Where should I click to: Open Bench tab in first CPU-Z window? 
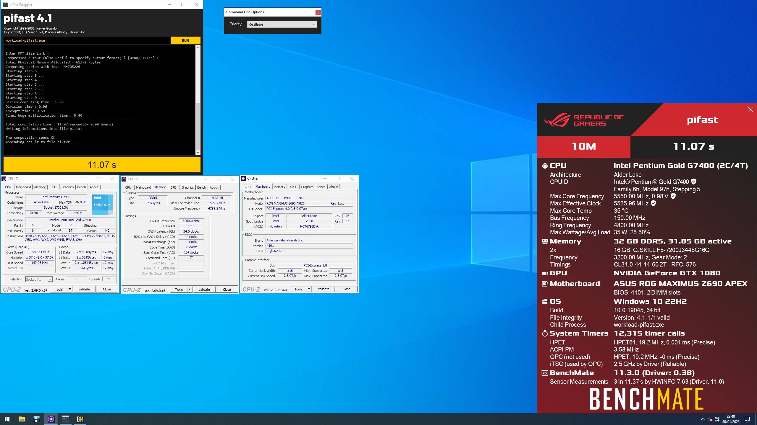(81, 187)
